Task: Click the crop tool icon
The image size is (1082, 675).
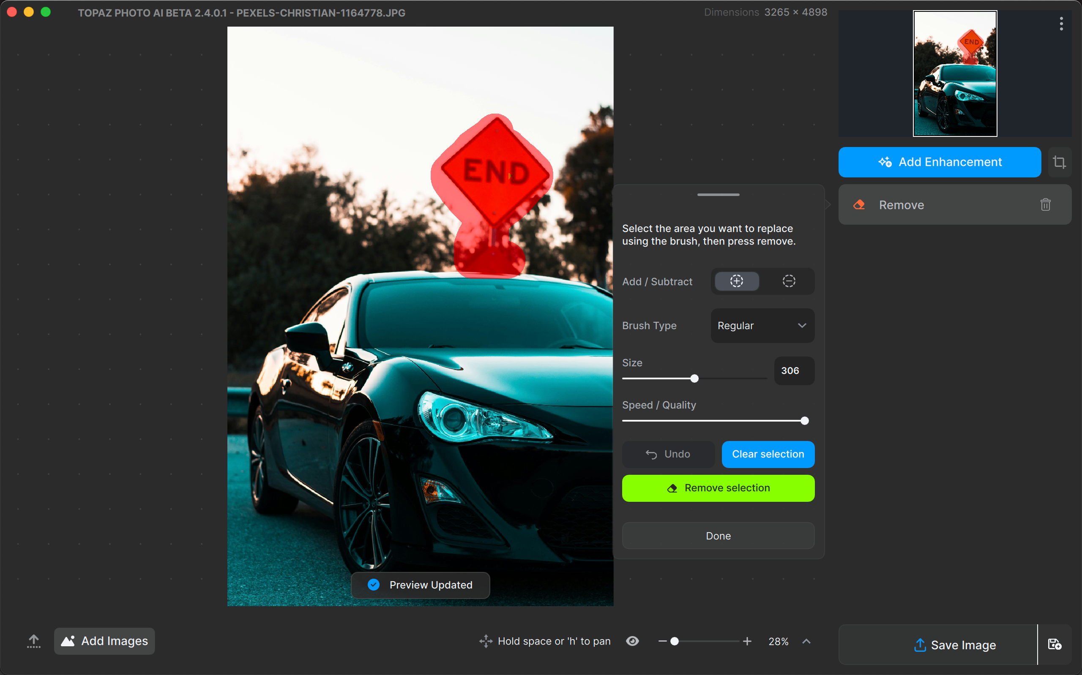Action: [x=1059, y=162]
